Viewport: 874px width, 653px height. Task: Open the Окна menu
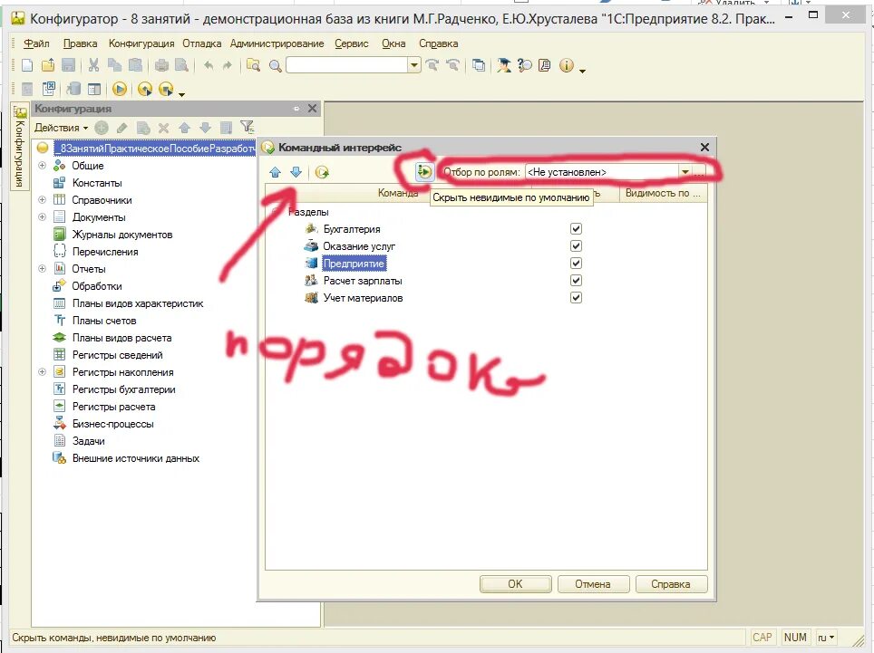point(393,43)
